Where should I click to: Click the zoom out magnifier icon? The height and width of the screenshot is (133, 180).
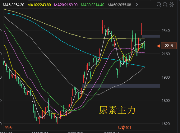pyautogui.click(x=159, y=5)
